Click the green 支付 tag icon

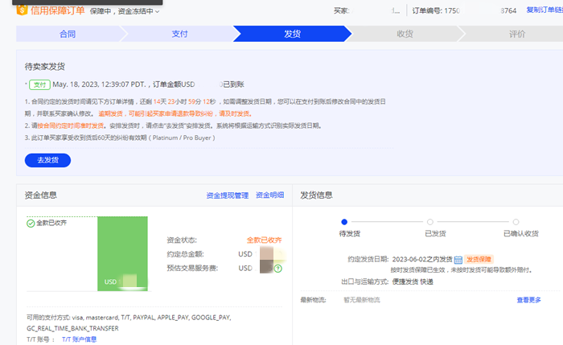[39, 84]
